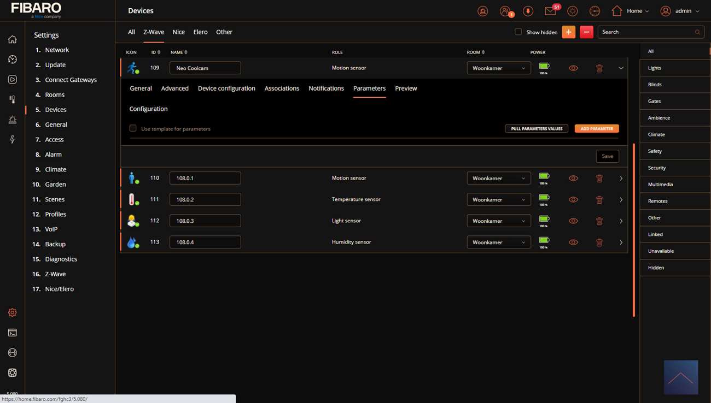Expand the Humidity sensor 113 row
The width and height of the screenshot is (711, 403).
[x=621, y=242]
